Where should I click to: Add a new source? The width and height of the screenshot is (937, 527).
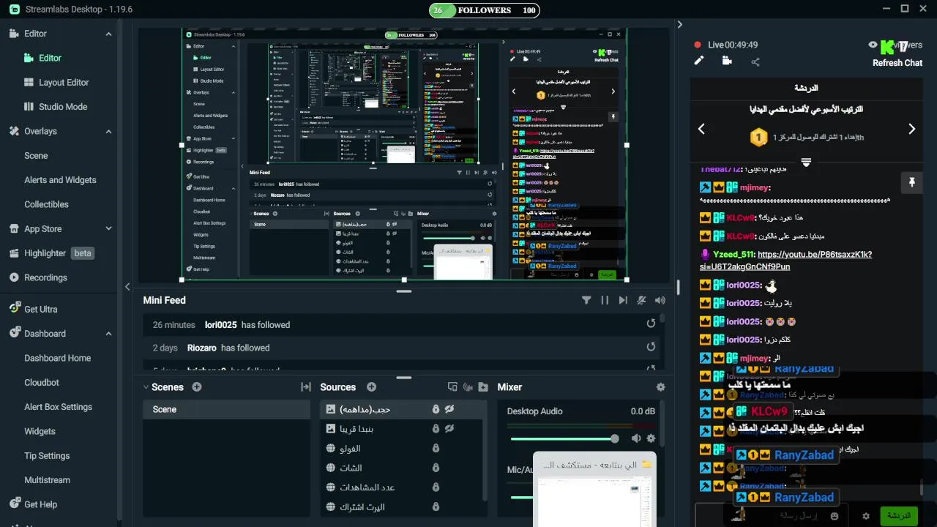(371, 387)
